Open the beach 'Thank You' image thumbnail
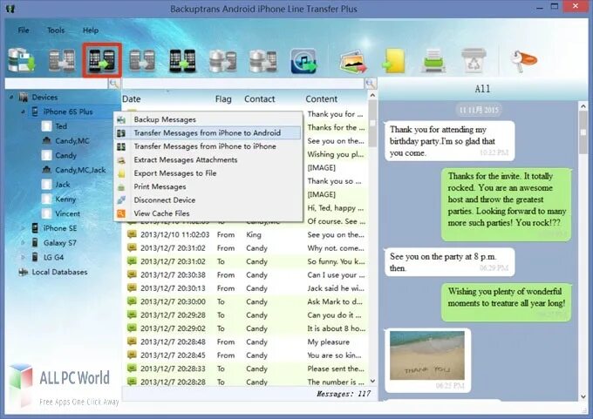The height and width of the screenshot is (419, 593). click(x=427, y=355)
